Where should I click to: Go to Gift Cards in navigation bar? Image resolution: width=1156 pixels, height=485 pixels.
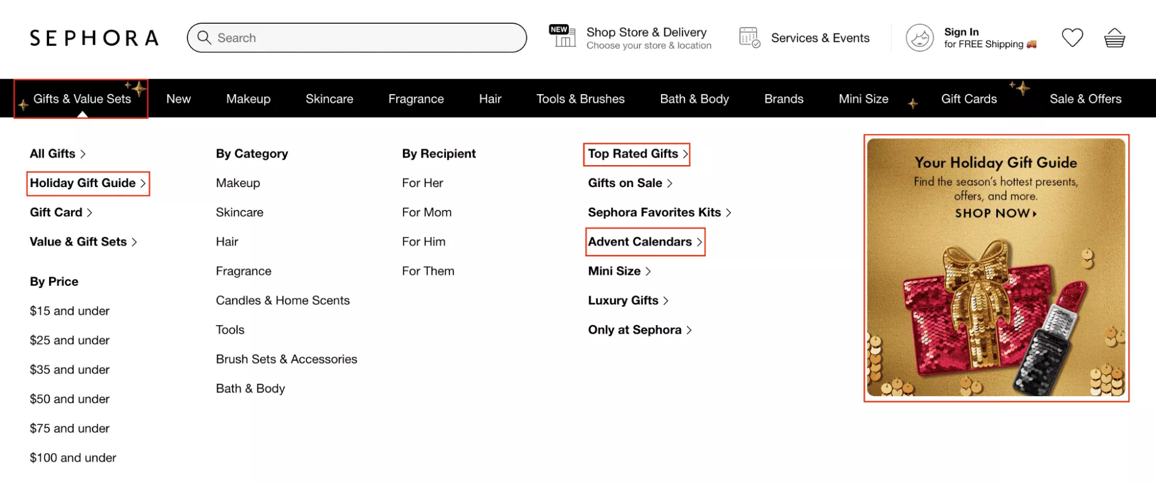(969, 99)
